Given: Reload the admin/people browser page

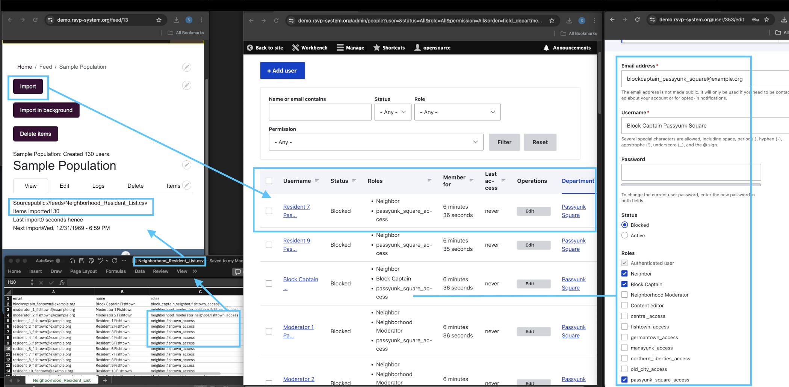Looking at the screenshot, I should coord(276,21).
